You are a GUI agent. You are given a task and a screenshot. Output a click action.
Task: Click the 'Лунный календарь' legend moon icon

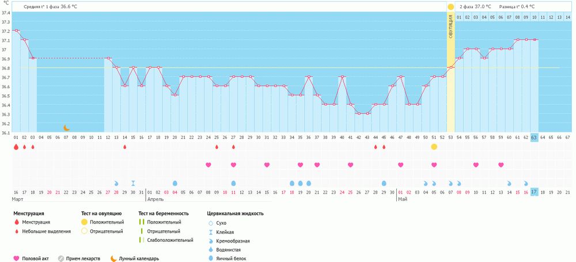[x=113, y=259]
